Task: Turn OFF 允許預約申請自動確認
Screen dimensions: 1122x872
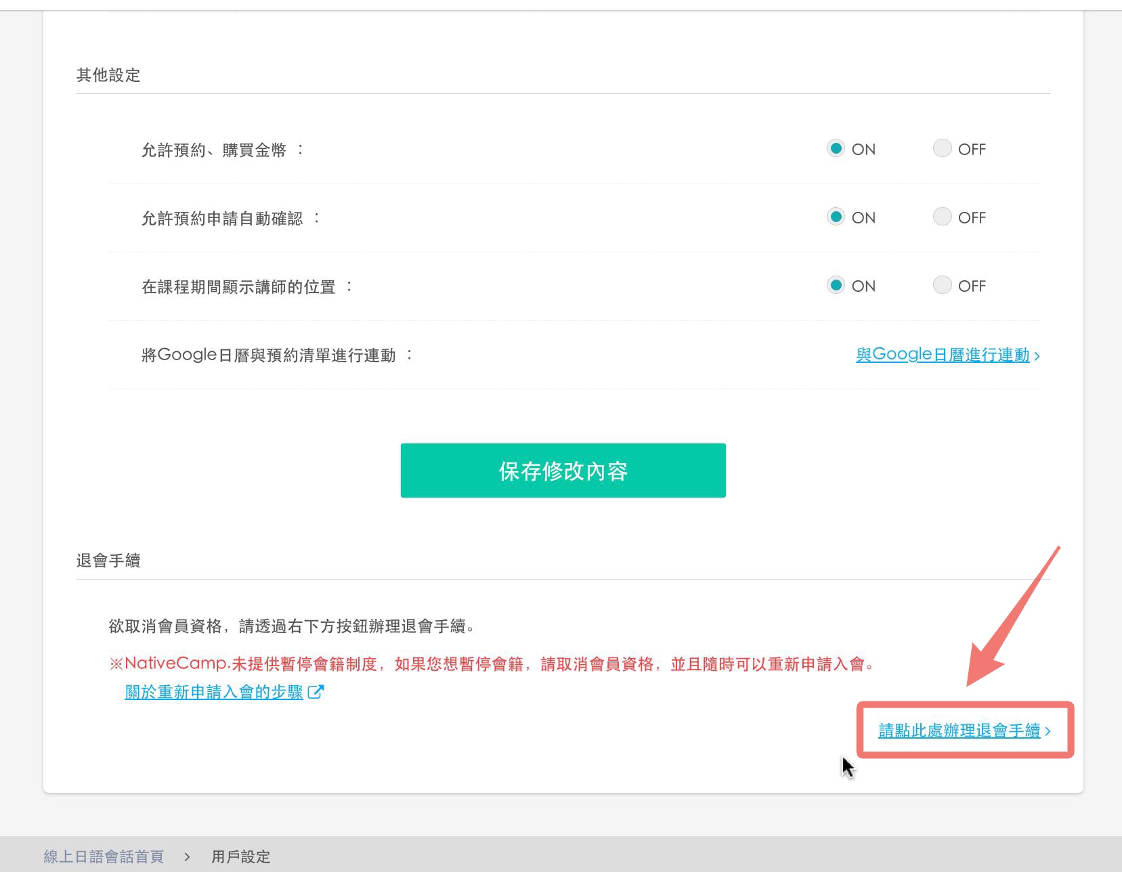Action: pyautogui.click(x=942, y=217)
